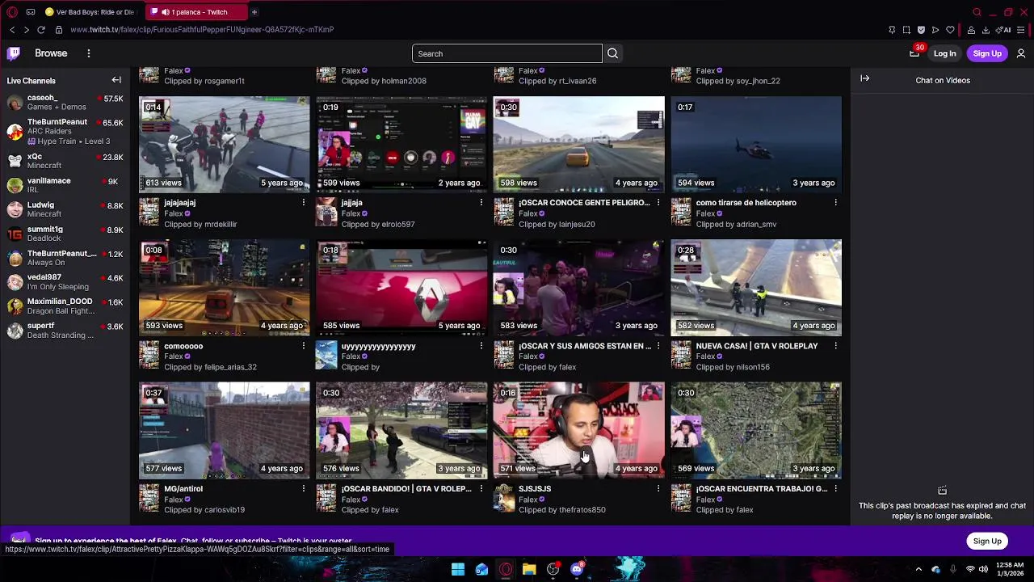
Task: Open xQc live channel
Action: point(64,161)
